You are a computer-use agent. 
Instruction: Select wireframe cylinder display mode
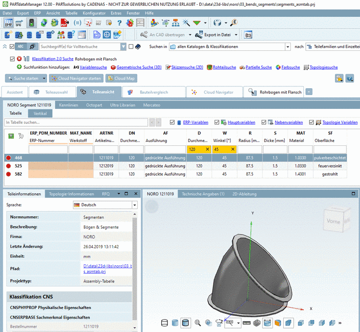(165, 323)
